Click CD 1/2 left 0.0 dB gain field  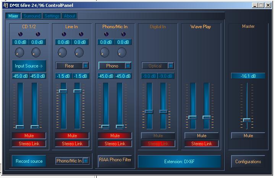coord(20,42)
